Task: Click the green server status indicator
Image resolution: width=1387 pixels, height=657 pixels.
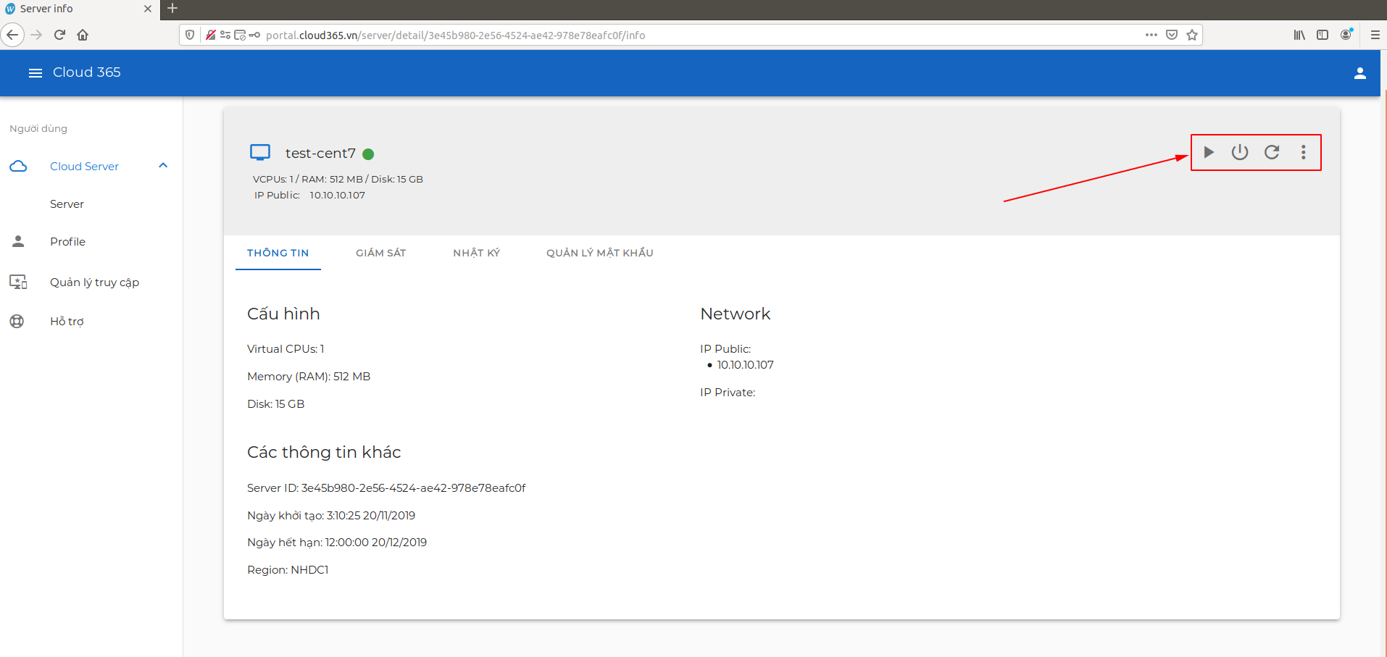Action: (x=368, y=154)
